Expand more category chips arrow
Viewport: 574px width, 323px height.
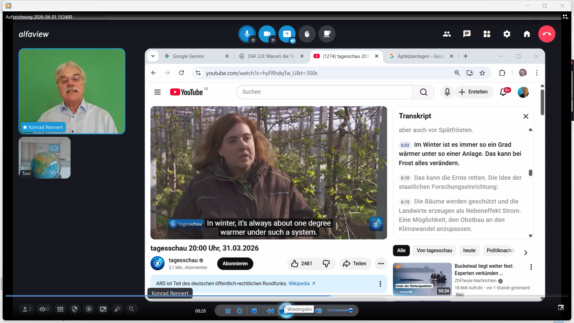pyautogui.click(x=526, y=252)
